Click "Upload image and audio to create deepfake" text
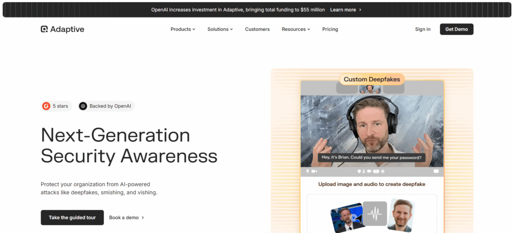The height and width of the screenshot is (233, 513). tap(372, 184)
